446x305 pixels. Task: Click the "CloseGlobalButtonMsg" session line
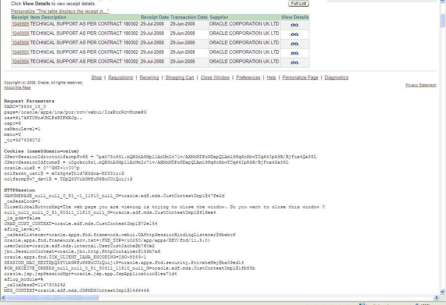[164, 207]
